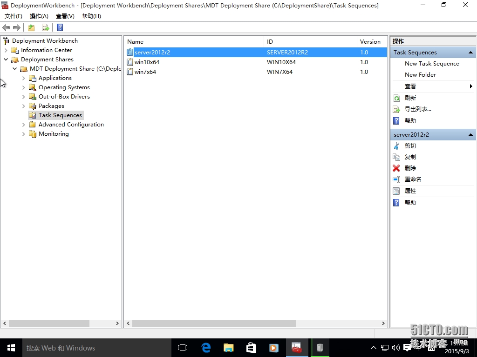Click the taskbar search box

[x=97, y=348]
